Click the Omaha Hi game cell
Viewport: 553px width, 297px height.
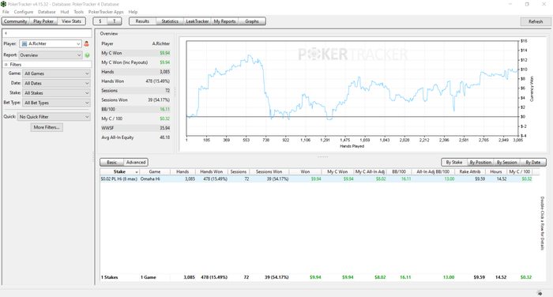(150, 179)
